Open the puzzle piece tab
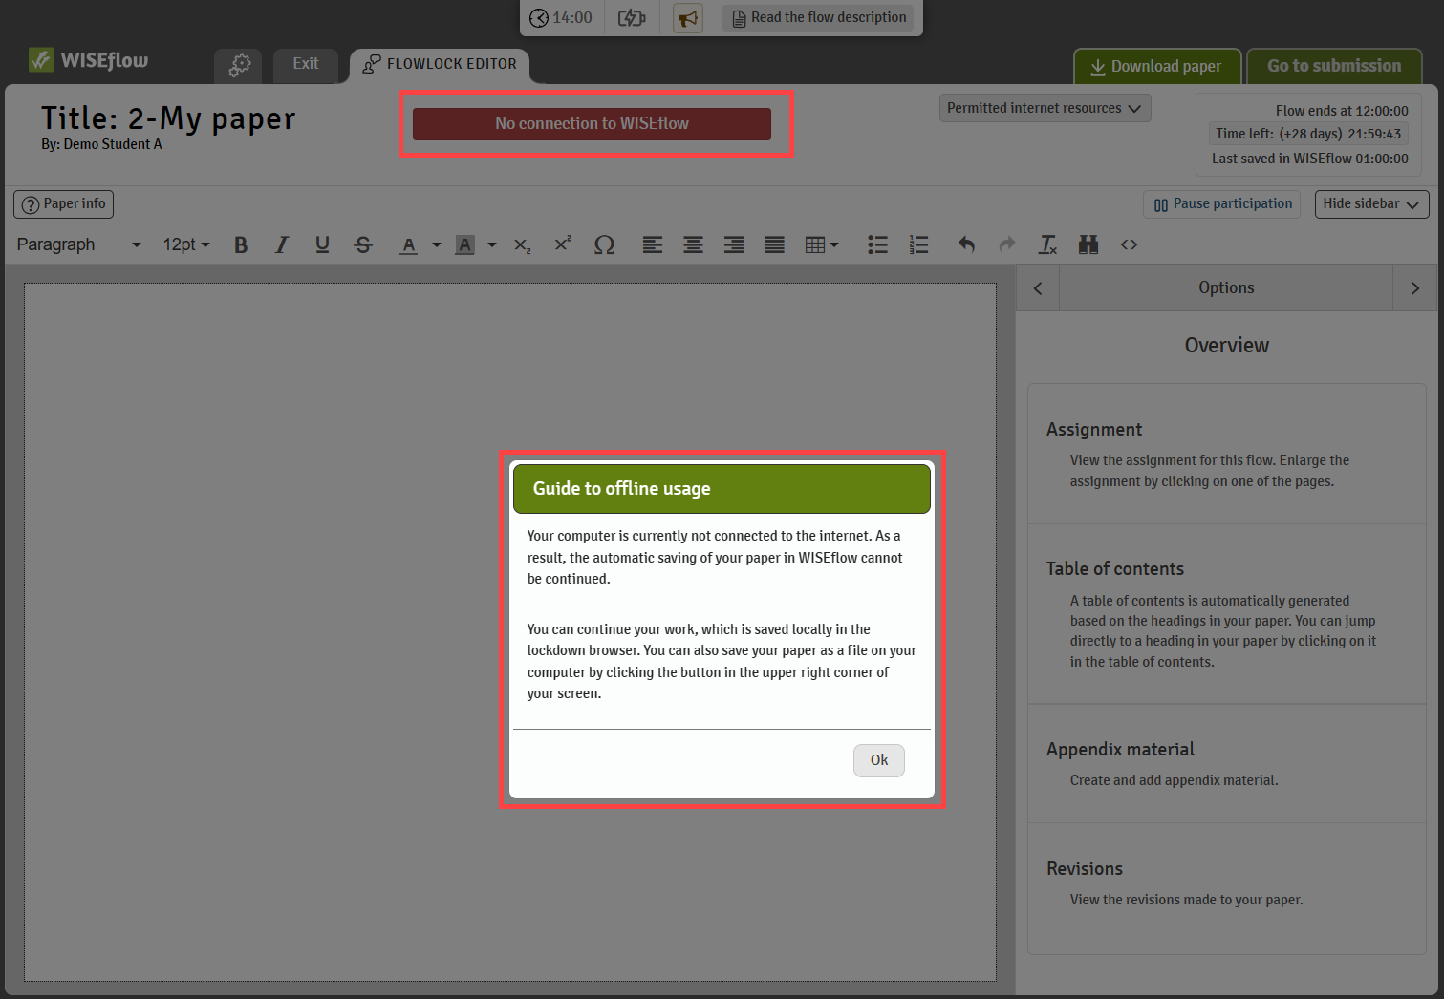Screen dimensions: 1444x999 coord(239,65)
